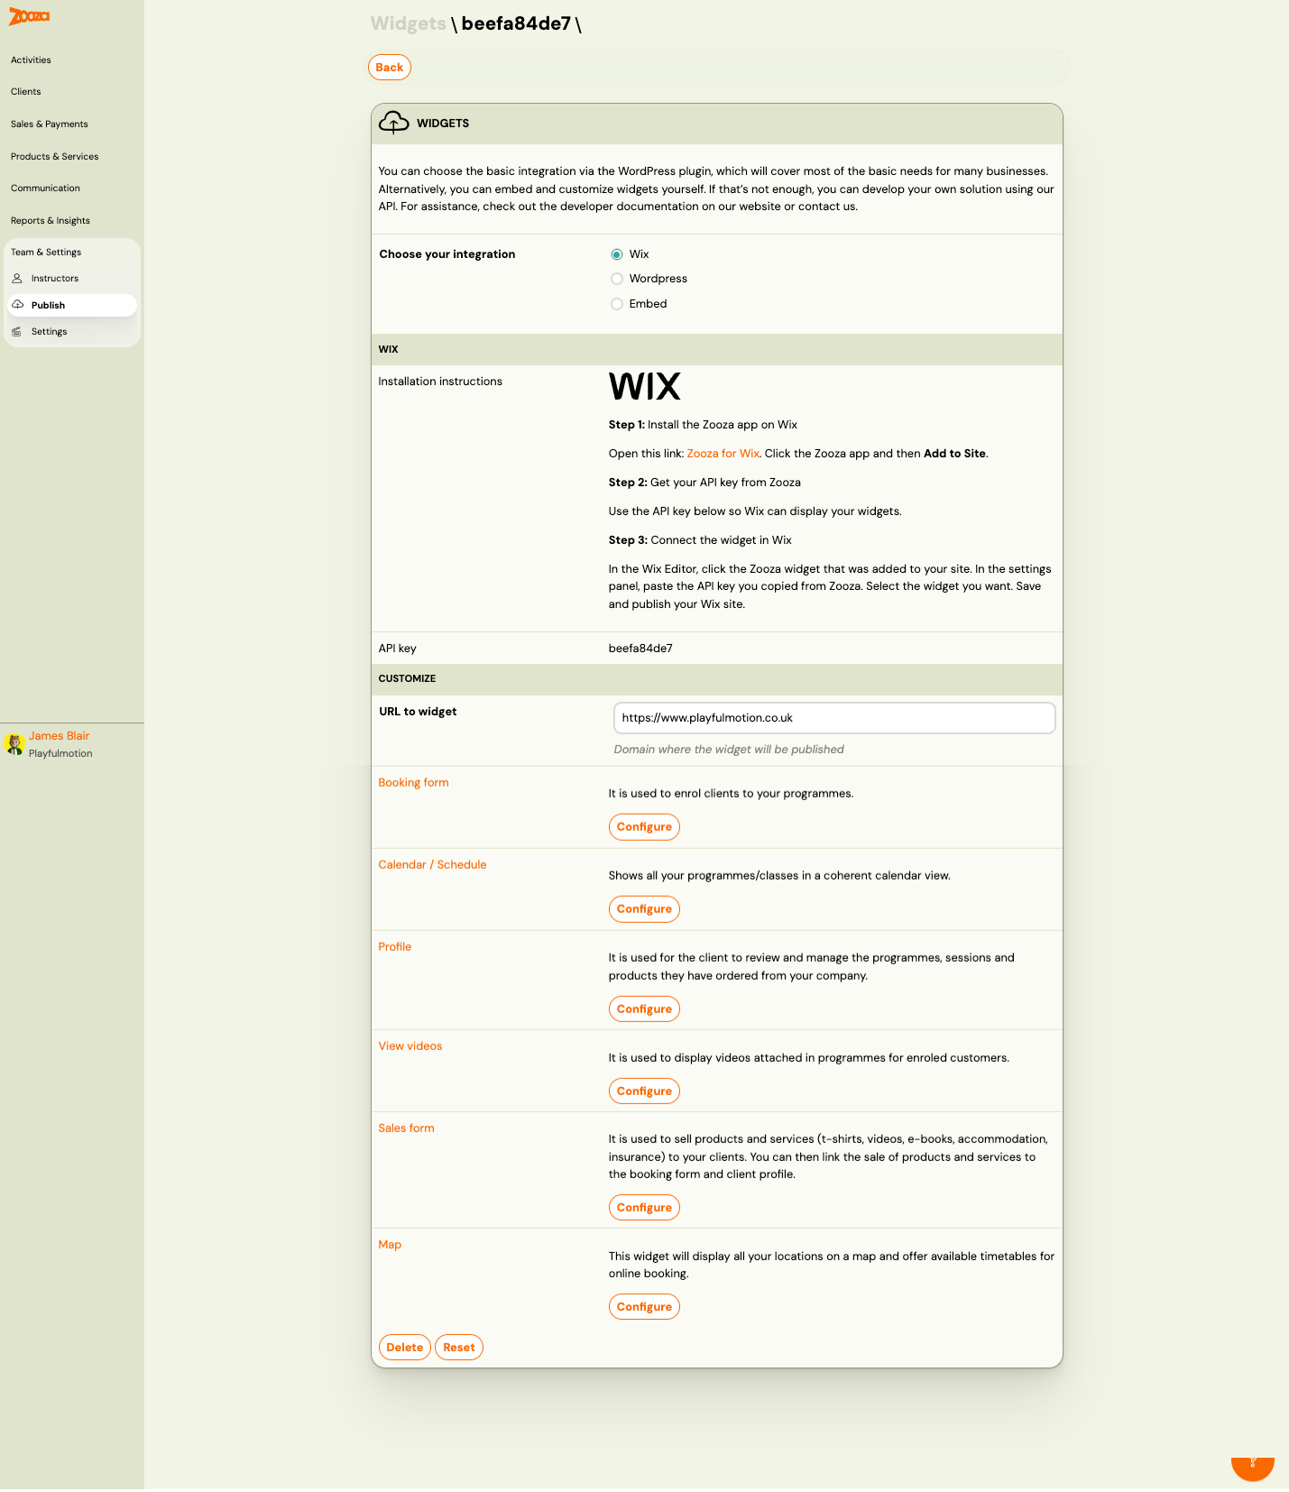Select the Embed integration option

(x=617, y=304)
